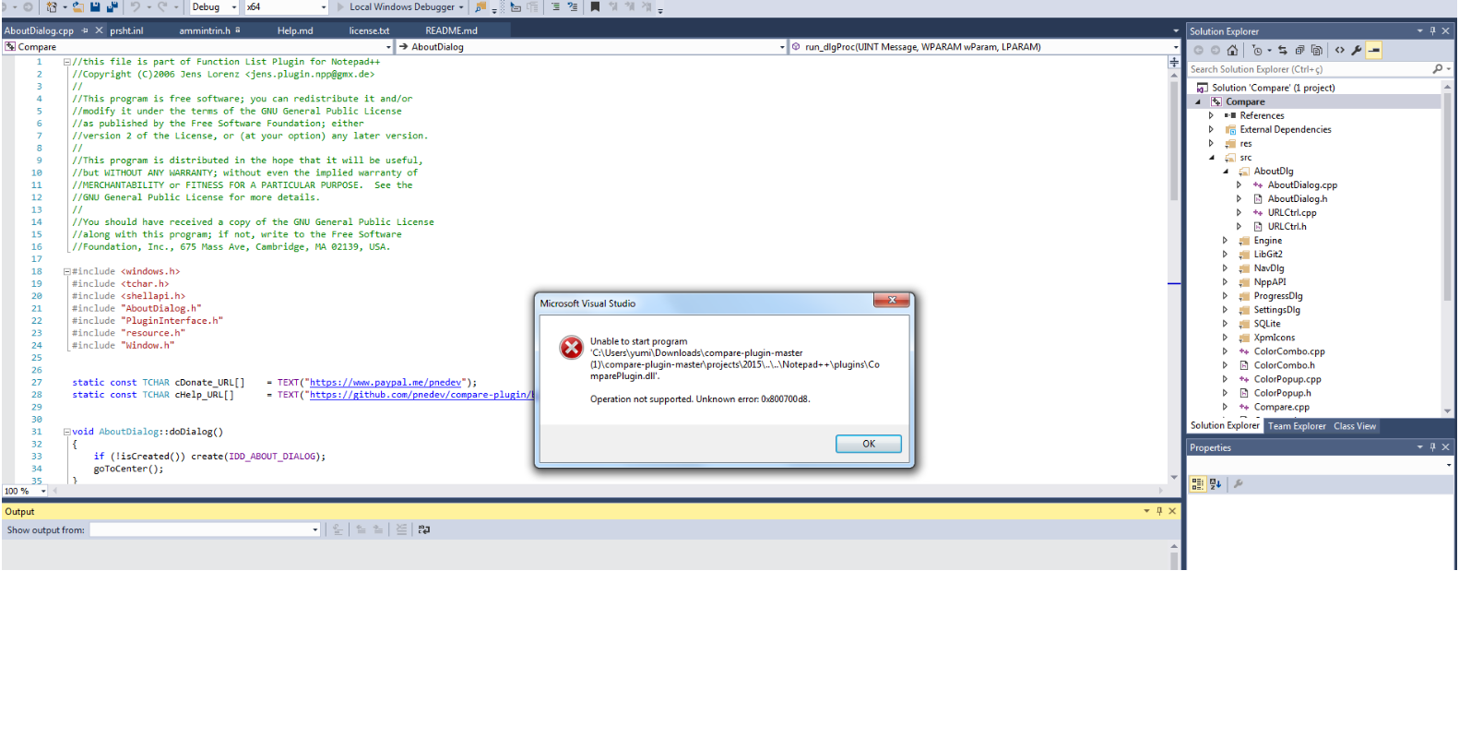The height and width of the screenshot is (749, 1459).
Task: Switch to the license.txt tab
Action: click(x=369, y=30)
